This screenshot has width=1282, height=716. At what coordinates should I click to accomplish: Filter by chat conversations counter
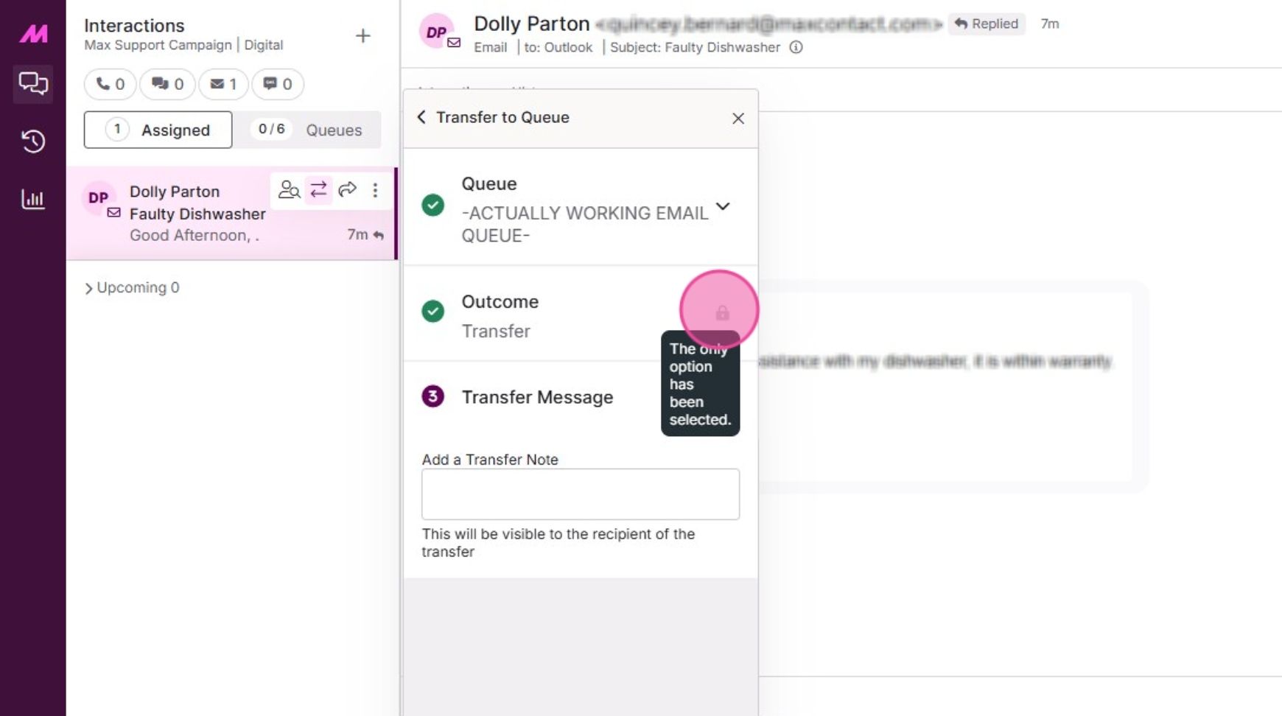coord(167,84)
